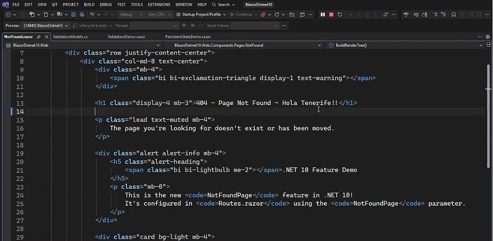Pause debugging with the Break All icon
493x241 pixels.
(x=322, y=14)
